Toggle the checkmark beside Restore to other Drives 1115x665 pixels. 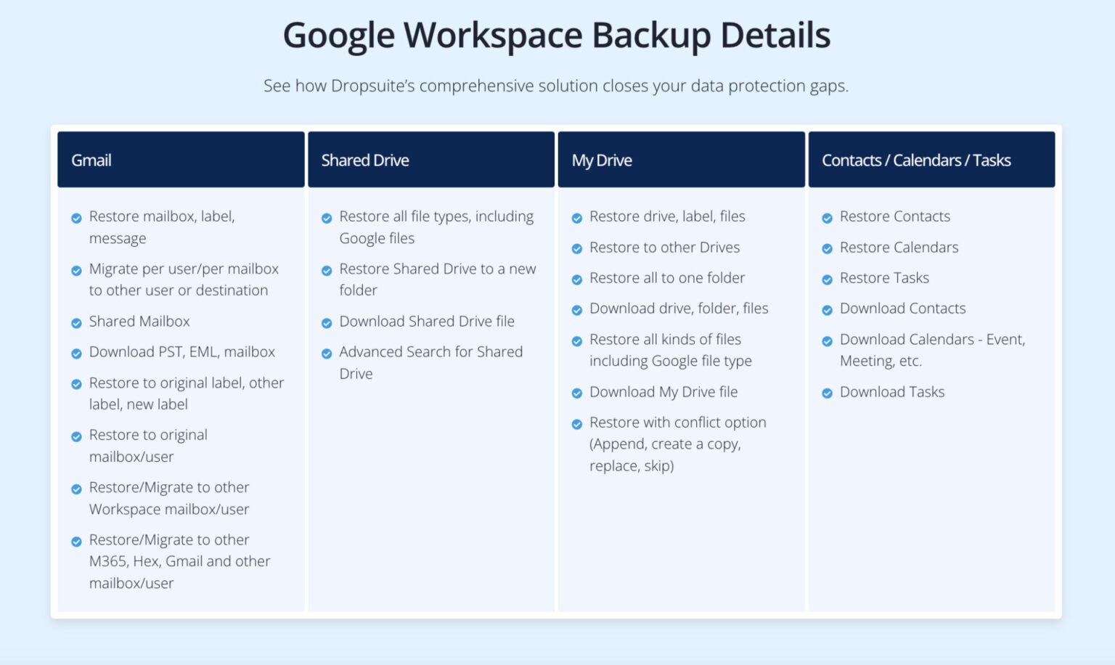(577, 248)
